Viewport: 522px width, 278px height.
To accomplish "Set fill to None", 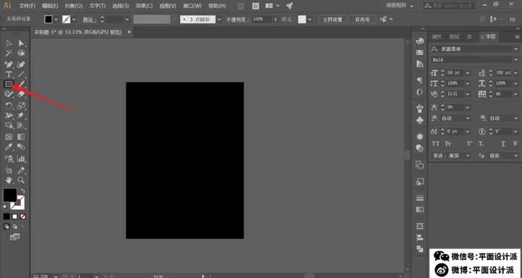I will coord(22,216).
